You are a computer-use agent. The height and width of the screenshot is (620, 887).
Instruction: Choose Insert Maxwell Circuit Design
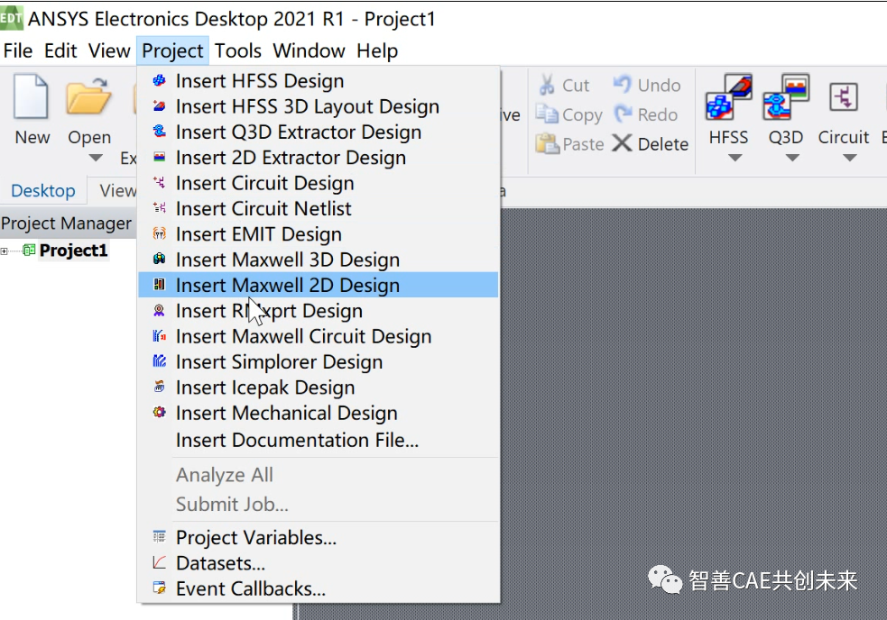click(319, 336)
